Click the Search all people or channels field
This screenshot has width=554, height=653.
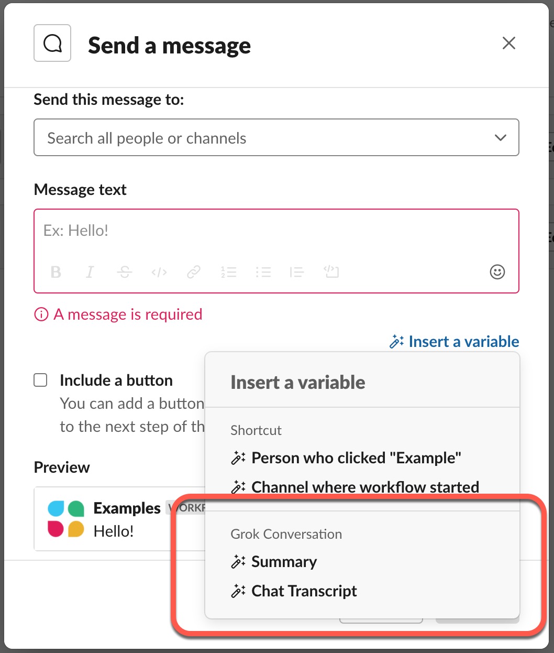pyautogui.click(x=276, y=138)
